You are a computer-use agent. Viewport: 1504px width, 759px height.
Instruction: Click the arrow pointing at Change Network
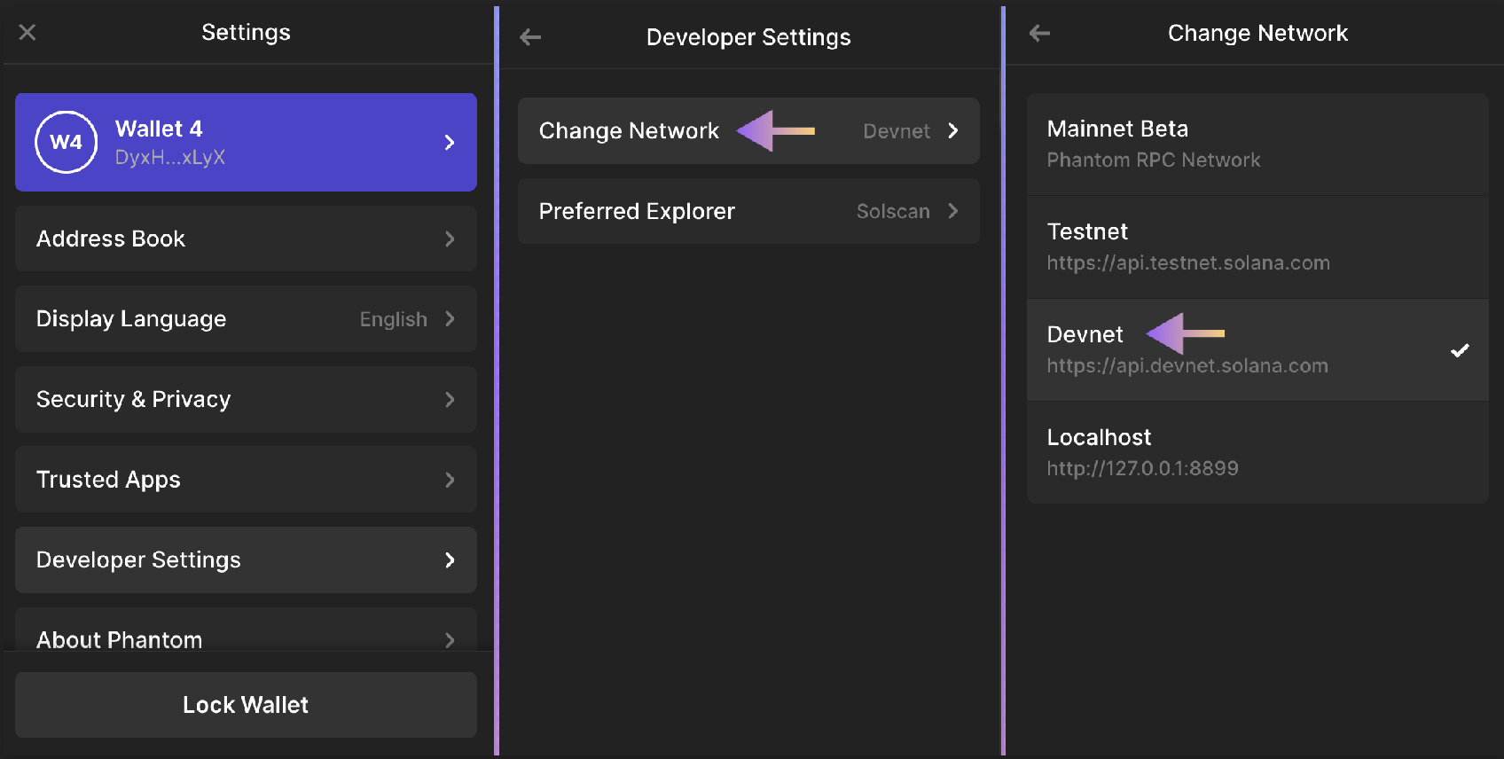coord(776,131)
